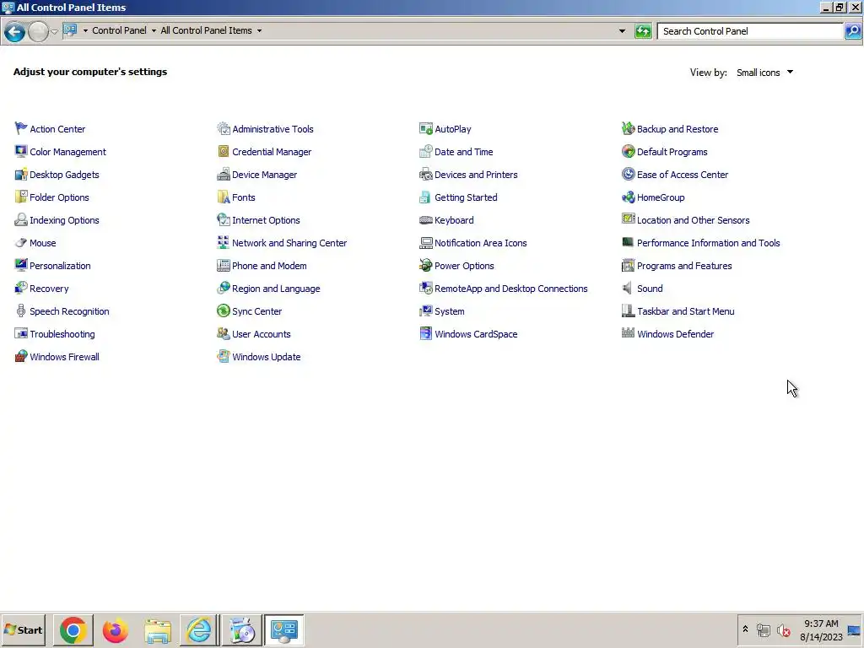The image size is (864, 648).
Task: Open Notification Area Icons link
Action: click(480, 243)
